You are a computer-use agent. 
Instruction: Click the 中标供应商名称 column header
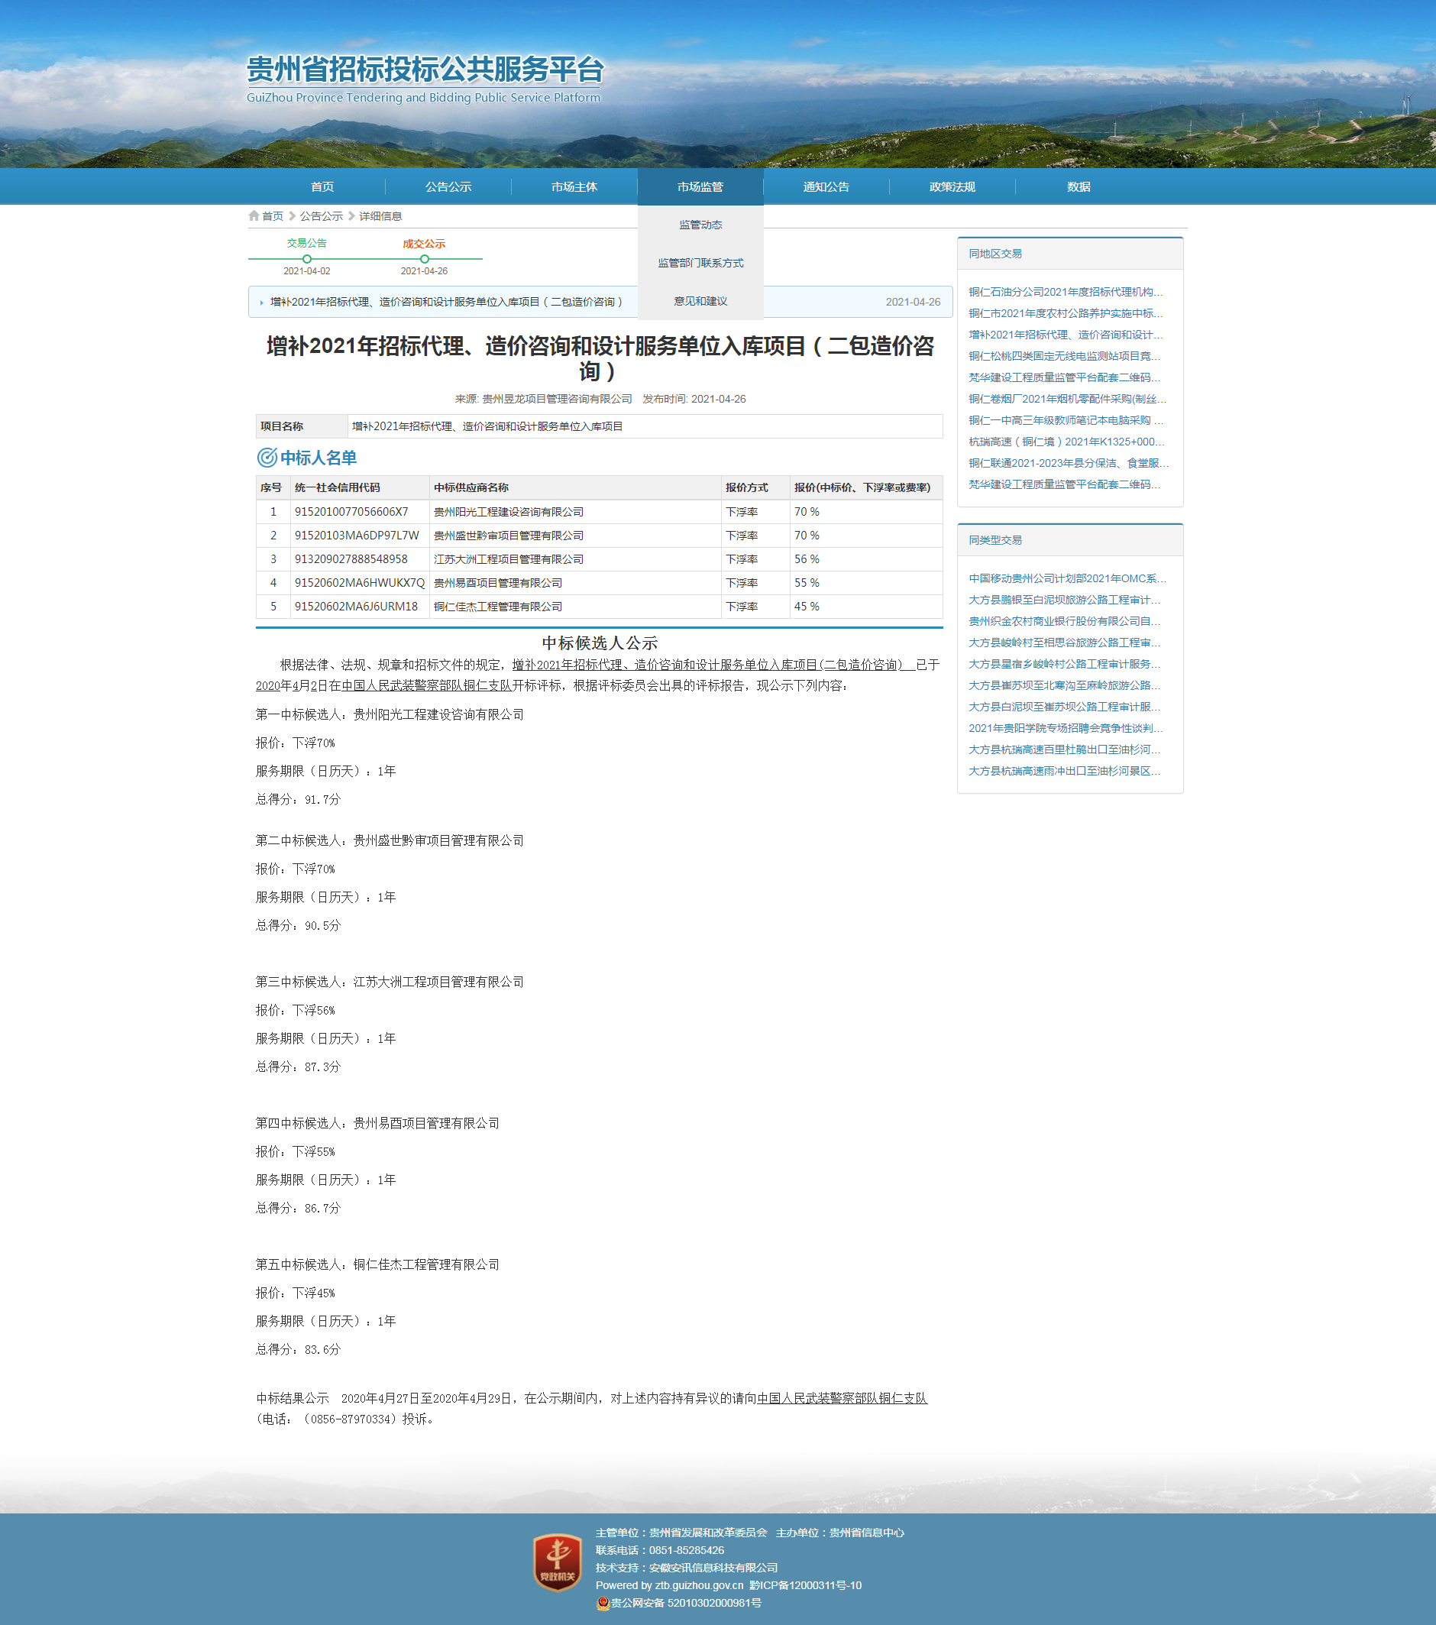point(574,488)
